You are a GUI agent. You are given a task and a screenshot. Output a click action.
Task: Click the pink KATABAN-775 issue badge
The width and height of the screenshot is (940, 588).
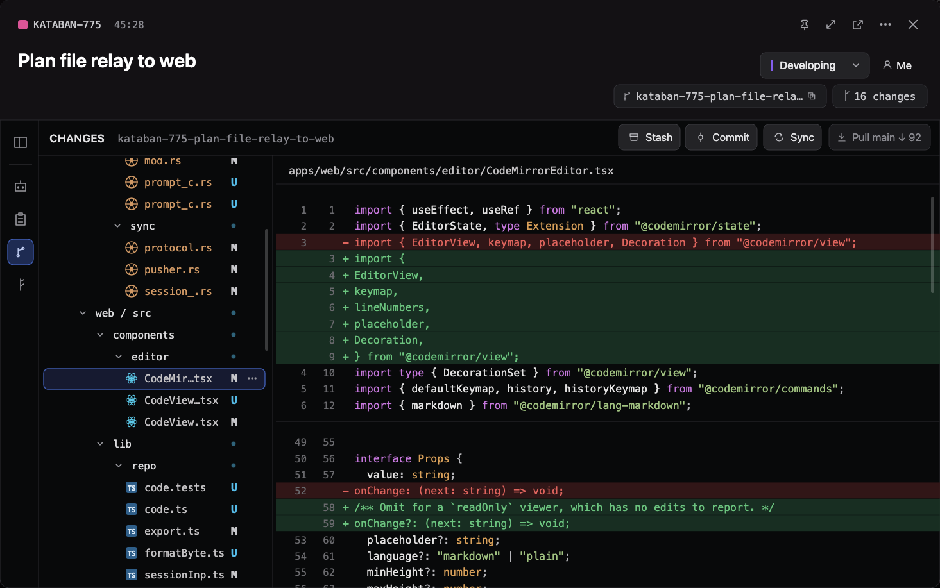click(22, 24)
